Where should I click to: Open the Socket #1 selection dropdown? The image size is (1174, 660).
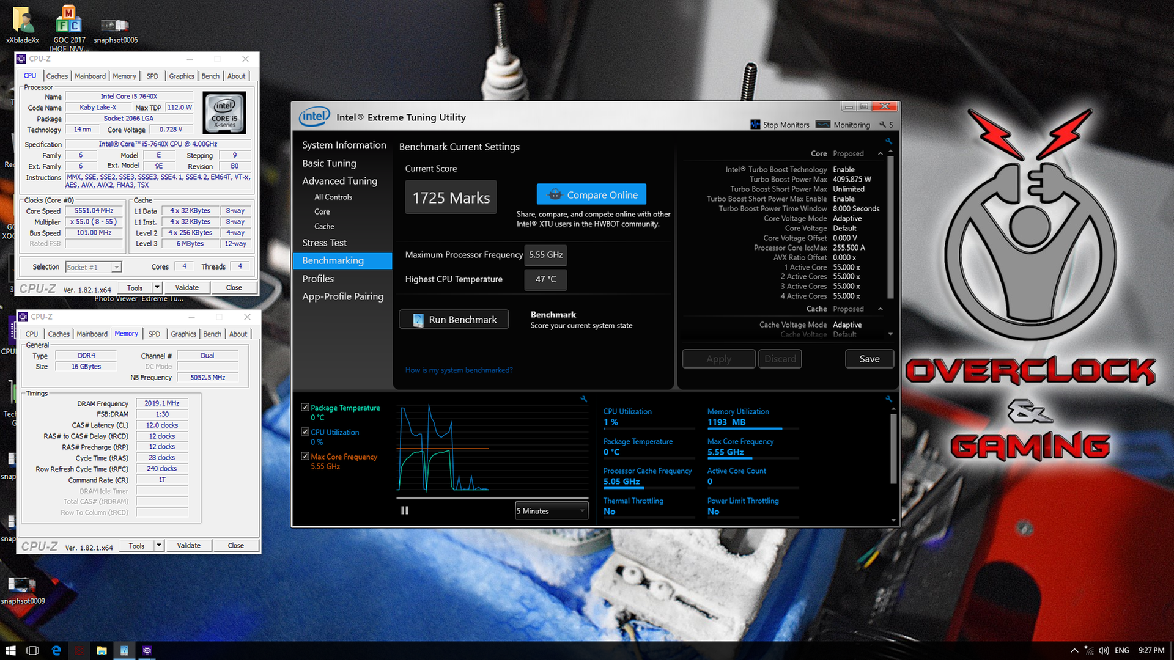coord(94,267)
